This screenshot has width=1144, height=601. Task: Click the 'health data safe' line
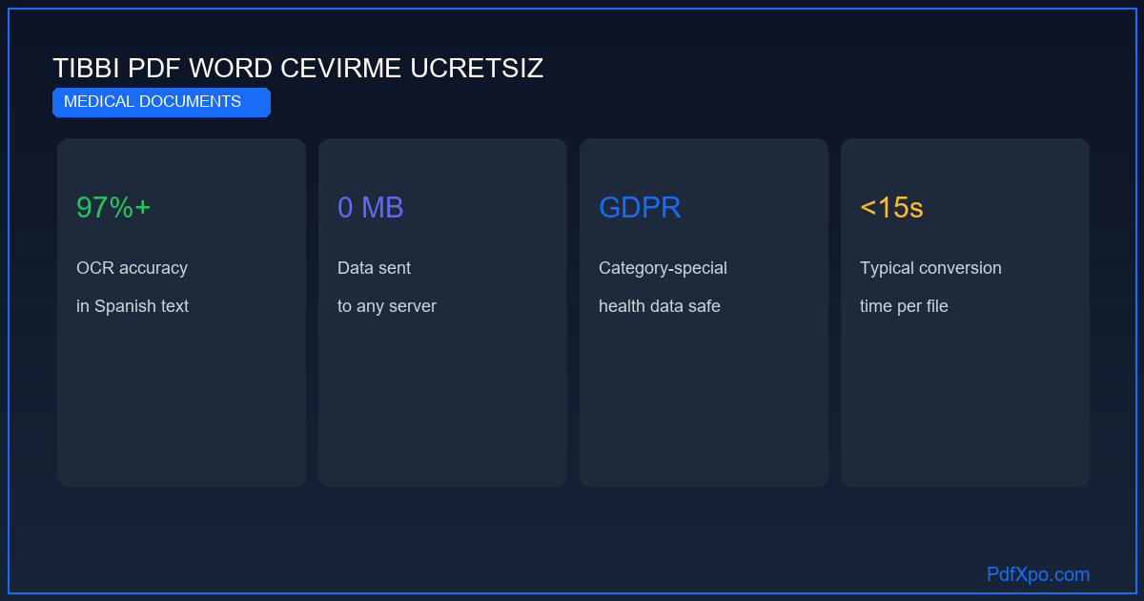(660, 306)
